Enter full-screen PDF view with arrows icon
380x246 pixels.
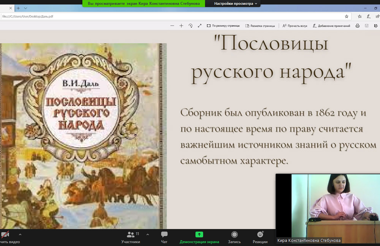click(x=200, y=26)
